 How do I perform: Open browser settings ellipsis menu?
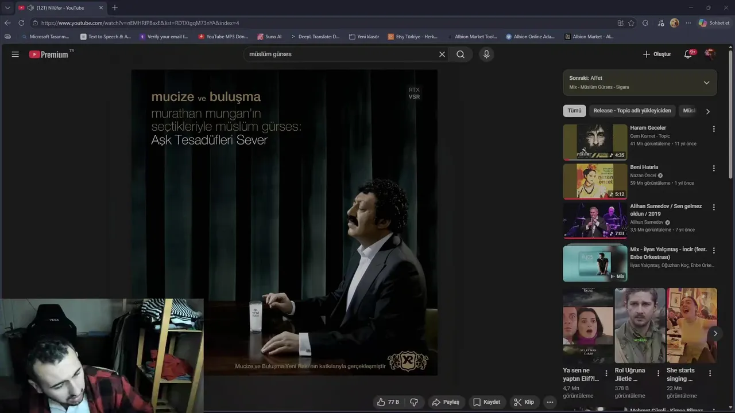[x=688, y=23]
